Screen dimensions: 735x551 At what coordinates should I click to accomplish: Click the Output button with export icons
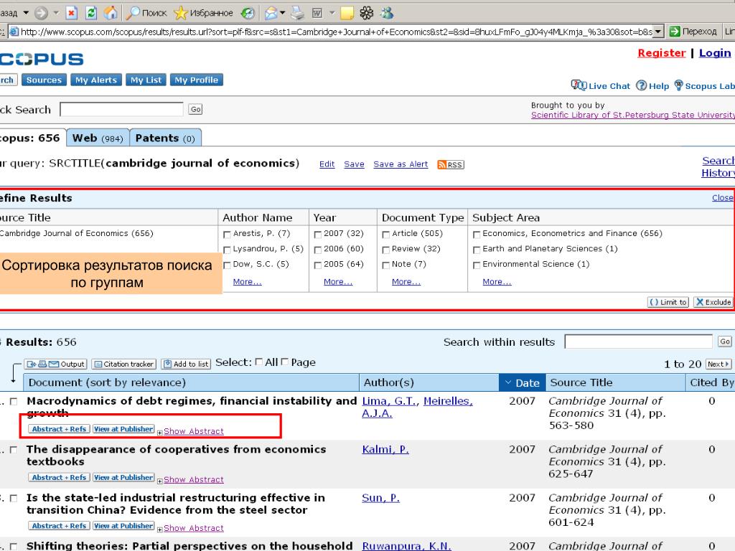pyautogui.click(x=55, y=364)
